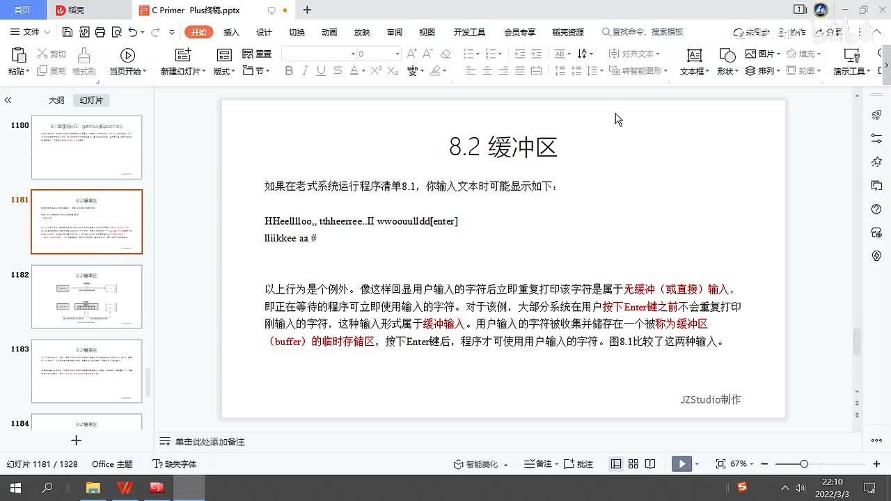
Task: Toggle Italic formatting
Action: (x=305, y=71)
